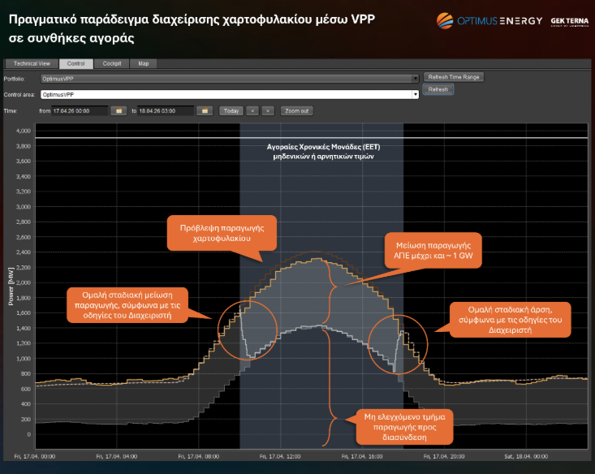Click the 'Ομαλή σταδιακή μείωση παραγωγής' callout
This screenshot has width=595, height=474.
127,305
